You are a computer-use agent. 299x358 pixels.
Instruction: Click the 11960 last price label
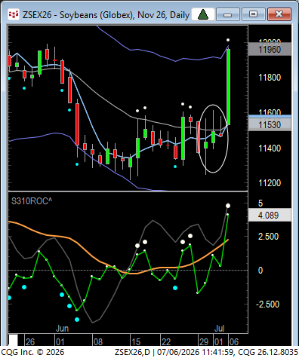coord(270,50)
